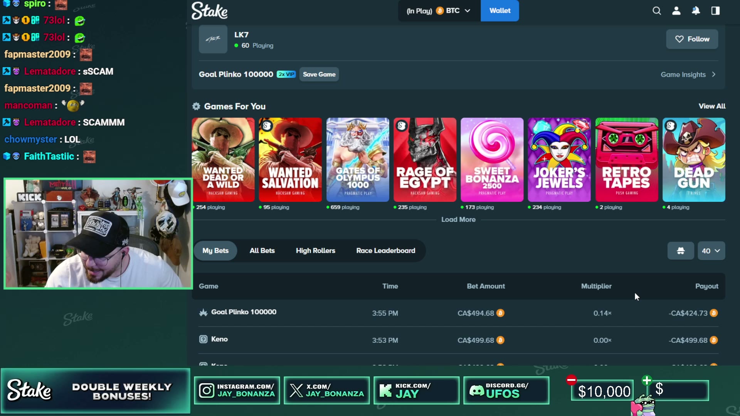Expand Game Insights chevron
This screenshot has height=416, width=740.
714,74
